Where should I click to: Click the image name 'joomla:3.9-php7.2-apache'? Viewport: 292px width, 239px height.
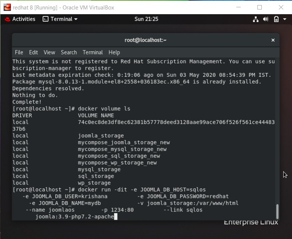(75, 217)
